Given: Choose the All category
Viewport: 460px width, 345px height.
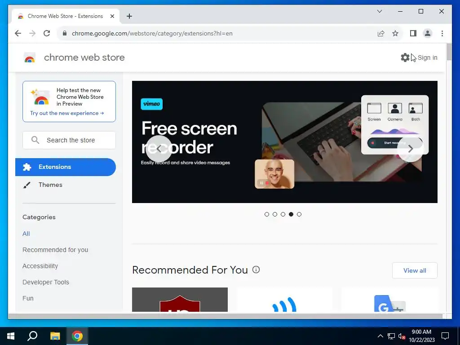Looking at the screenshot, I should (26, 234).
